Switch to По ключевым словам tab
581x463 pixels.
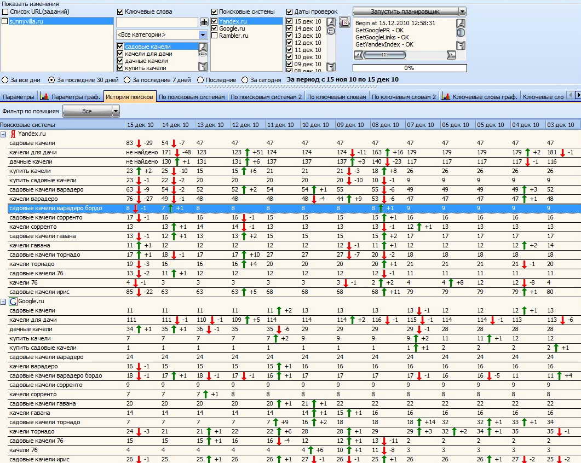336,97
